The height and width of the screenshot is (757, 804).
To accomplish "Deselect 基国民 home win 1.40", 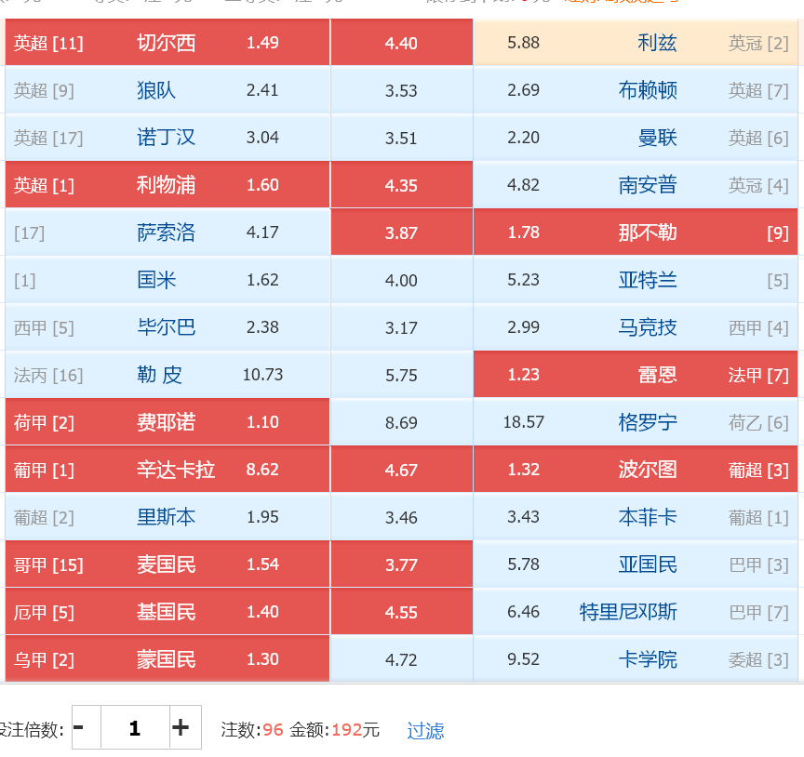I will (167, 611).
